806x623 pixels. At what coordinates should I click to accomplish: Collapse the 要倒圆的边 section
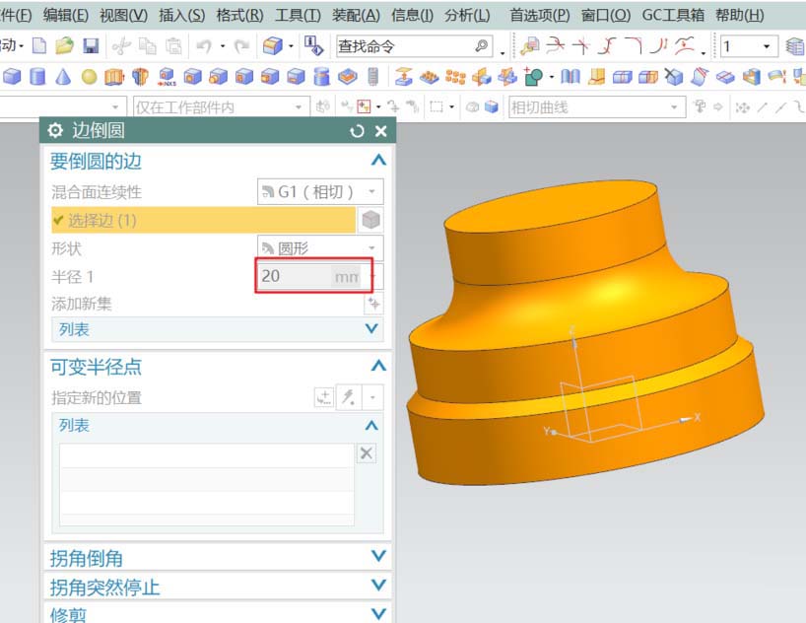[x=376, y=160]
